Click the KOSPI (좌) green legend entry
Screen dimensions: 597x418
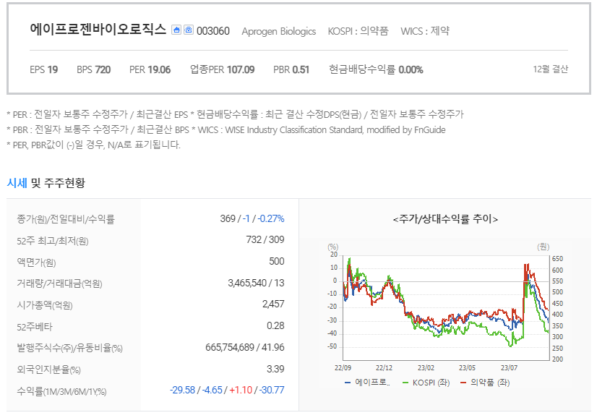[x=426, y=382]
